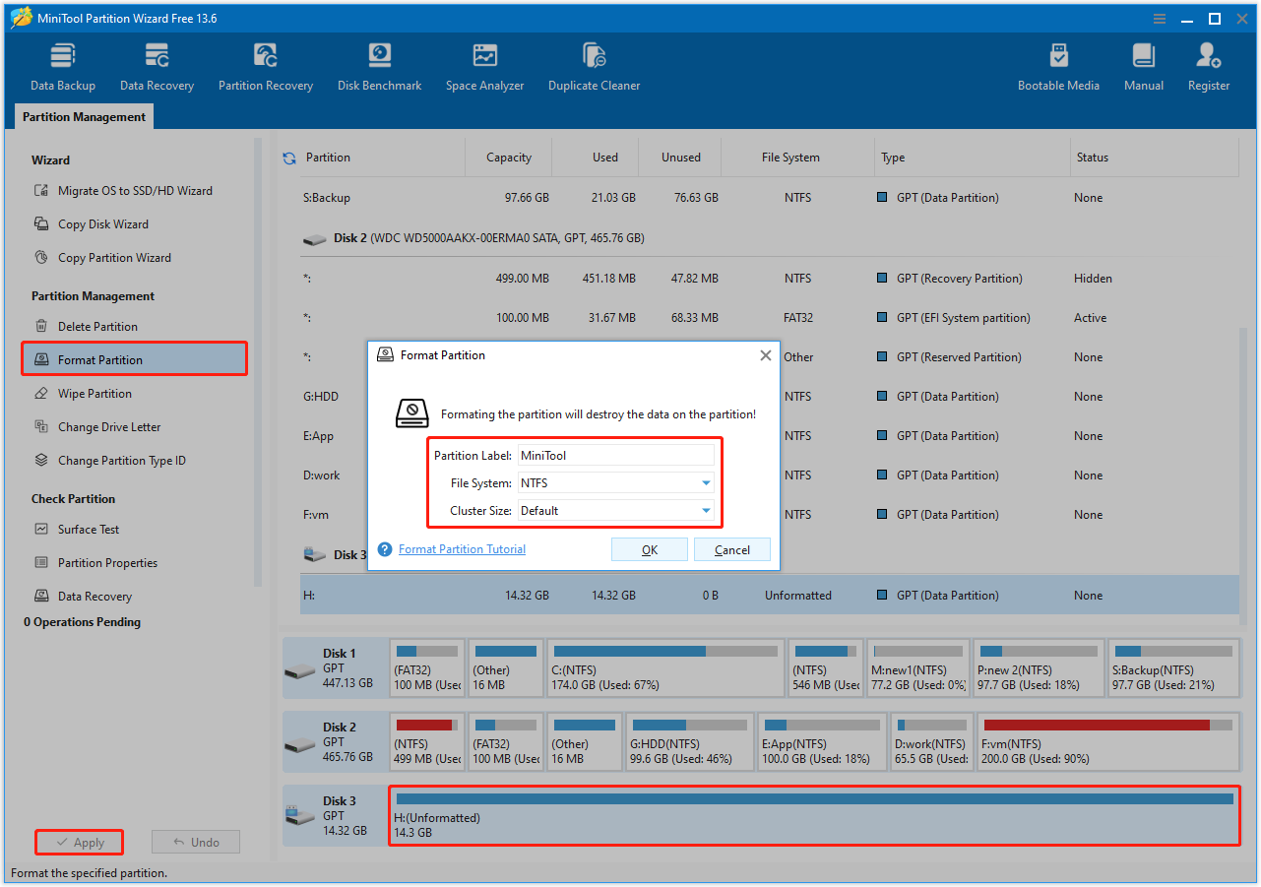Viewport: 1261px width, 887px height.
Task: Select Change Drive Letter
Action: (97, 427)
